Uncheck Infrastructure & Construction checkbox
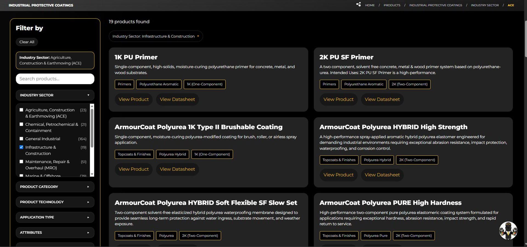 pyautogui.click(x=21, y=147)
